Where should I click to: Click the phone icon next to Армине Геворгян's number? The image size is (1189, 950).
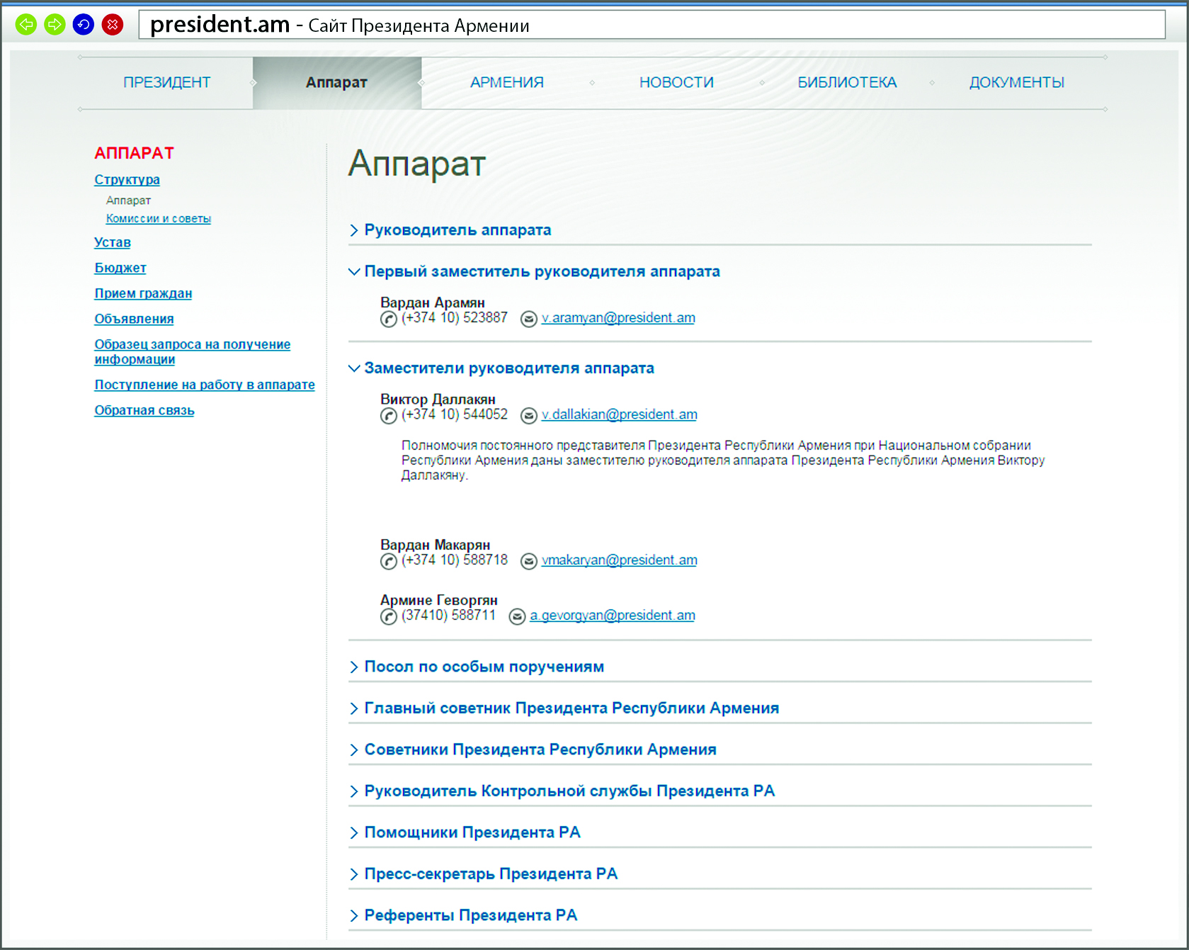(x=389, y=617)
